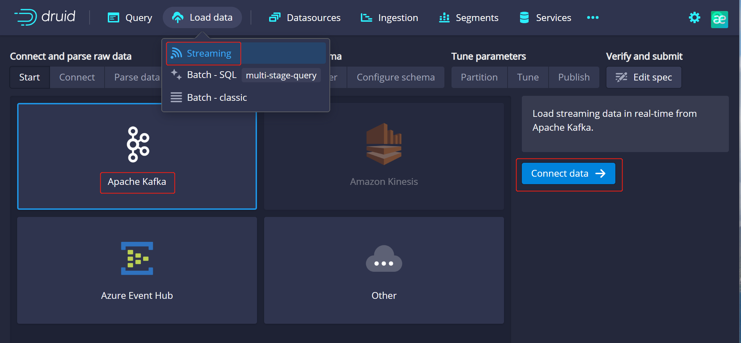Choose the Azure Event Hub icon

pos(137,258)
